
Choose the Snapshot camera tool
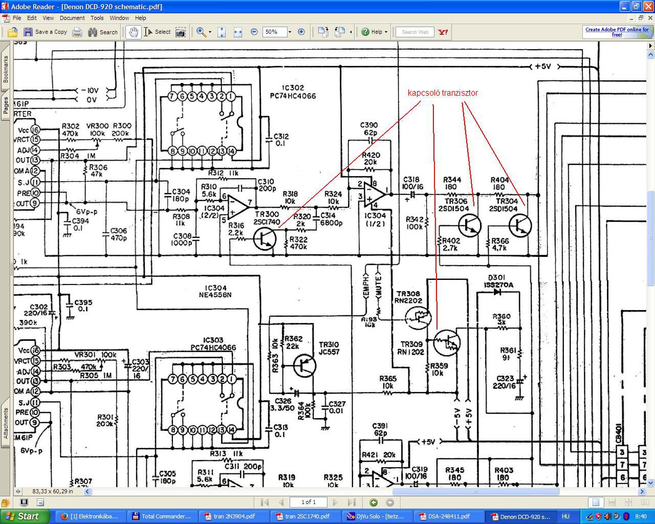click(x=181, y=32)
